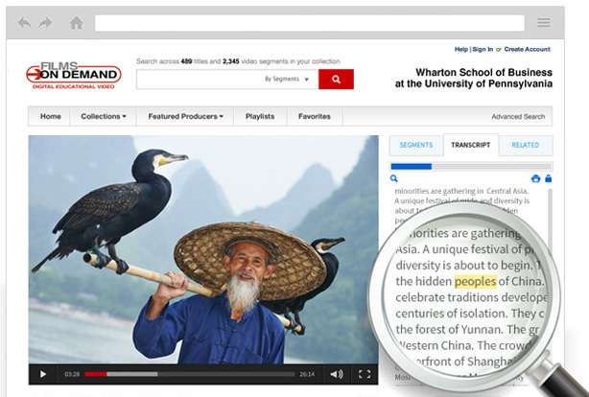This screenshot has height=397, width=589.
Task: Click the 26:14 duration label
Action: coord(307,374)
